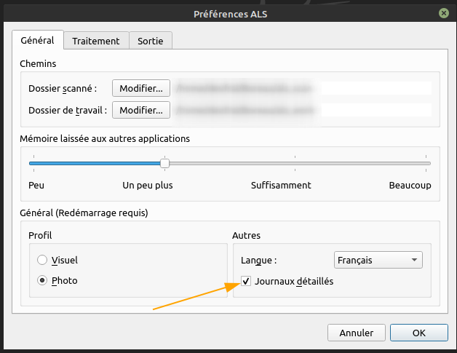Click the Dossier scanné path field

click(x=303, y=88)
